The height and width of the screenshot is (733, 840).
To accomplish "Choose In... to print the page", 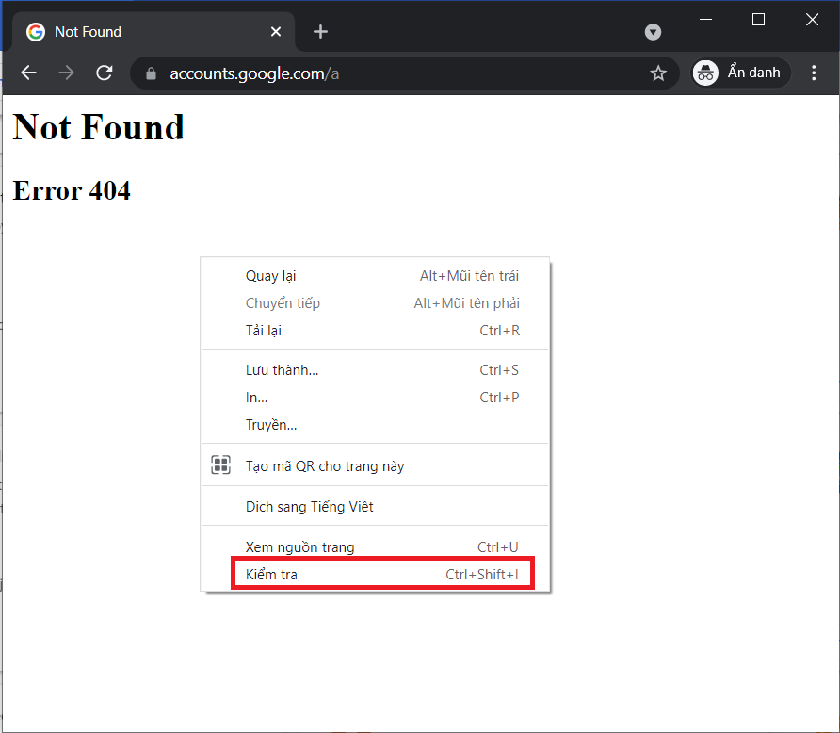I will pos(375,398).
